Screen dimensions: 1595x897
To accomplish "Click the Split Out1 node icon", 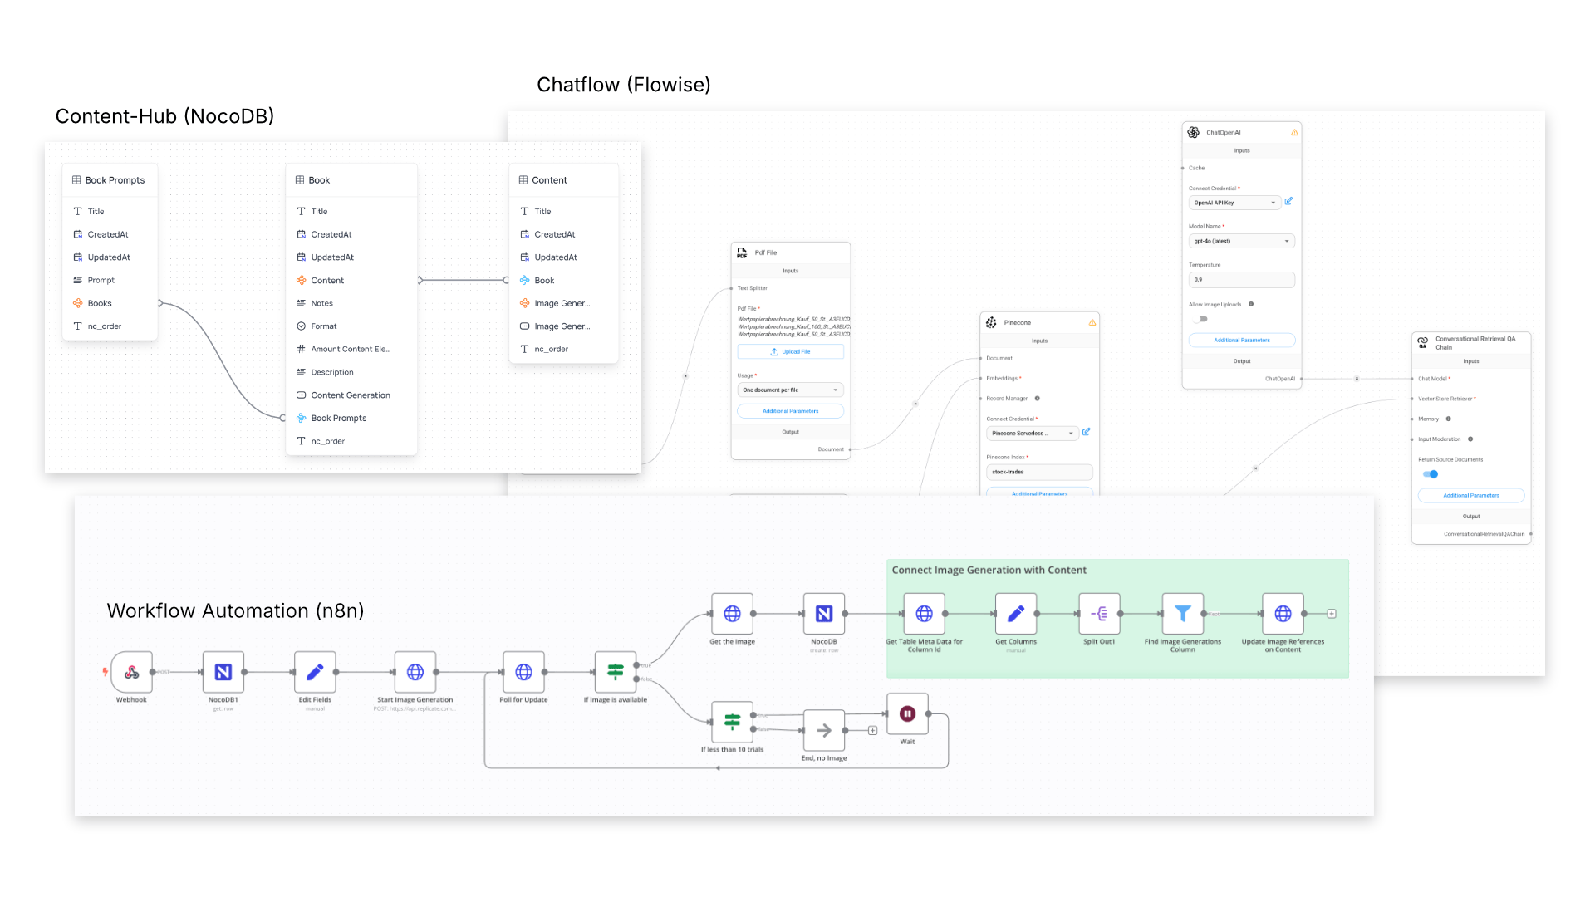I will coord(1099,614).
